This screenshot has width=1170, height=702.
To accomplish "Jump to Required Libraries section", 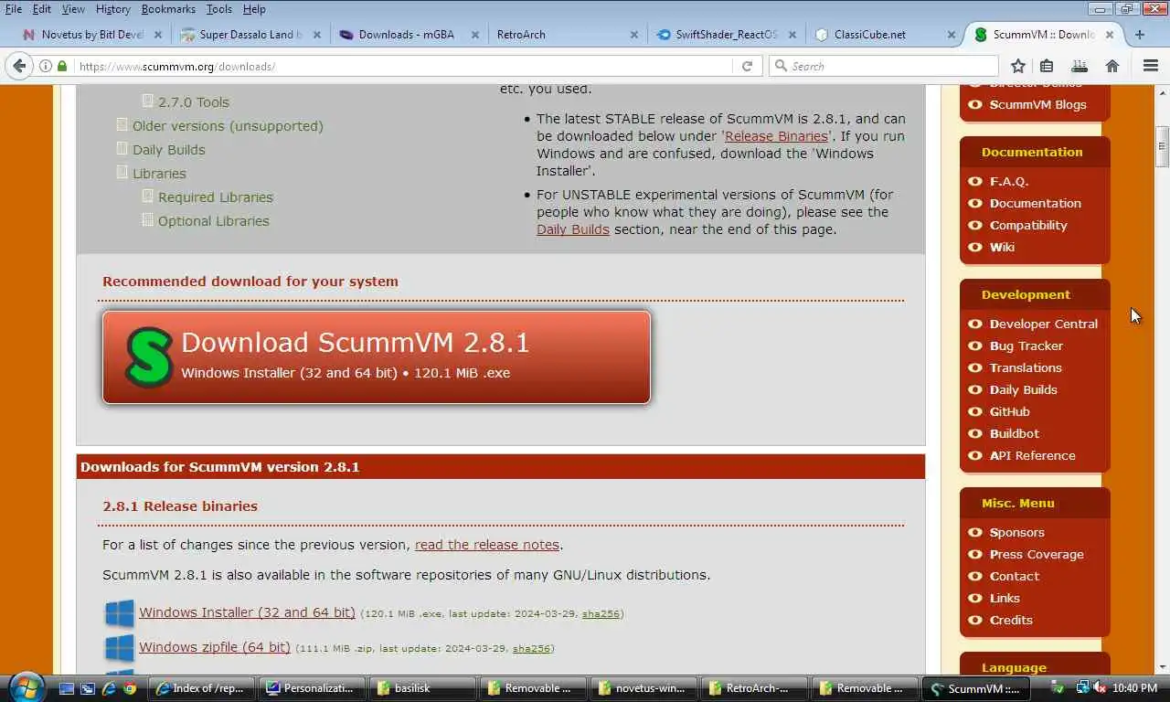I will tap(216, 197).
